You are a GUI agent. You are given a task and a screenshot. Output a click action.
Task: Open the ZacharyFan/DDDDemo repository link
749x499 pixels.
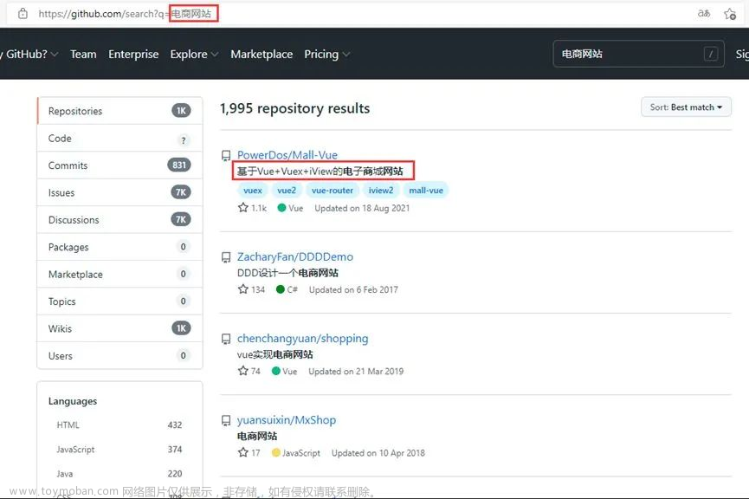click(x=295, y=256)
